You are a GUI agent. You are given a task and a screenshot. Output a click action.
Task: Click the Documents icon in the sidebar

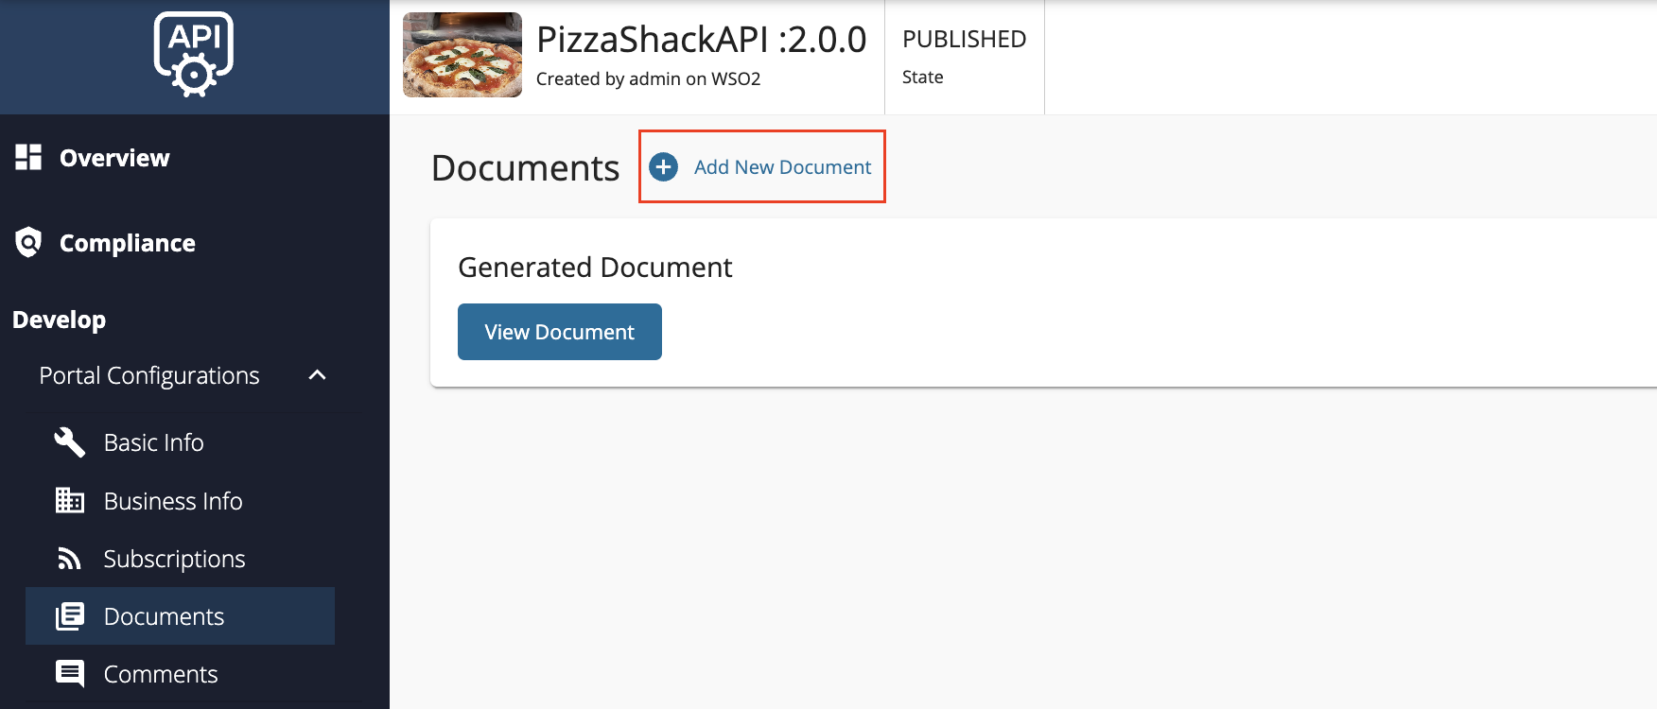70,616
